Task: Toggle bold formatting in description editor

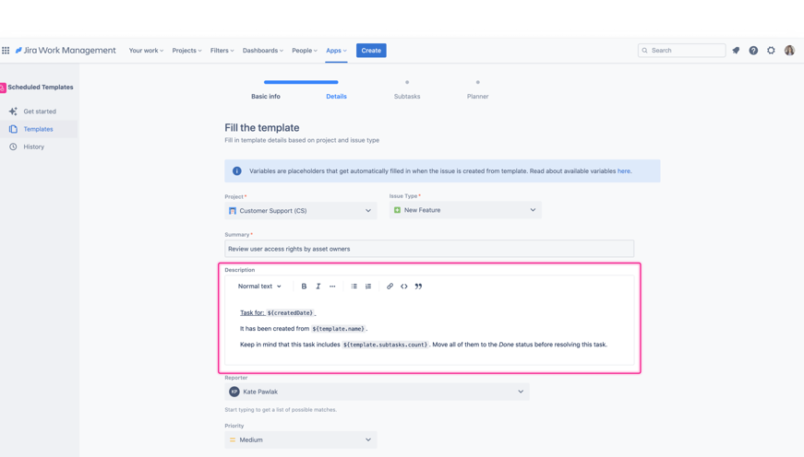Action: [304, 287]
